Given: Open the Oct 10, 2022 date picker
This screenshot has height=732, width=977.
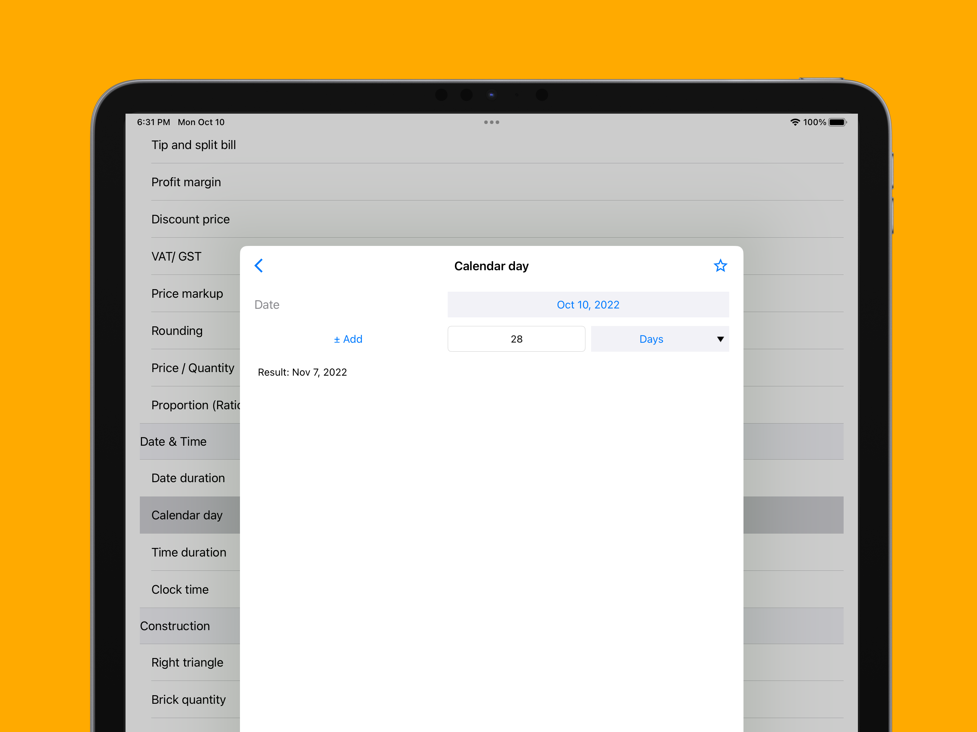Looking at the screenshot, I should coord(588,305).
